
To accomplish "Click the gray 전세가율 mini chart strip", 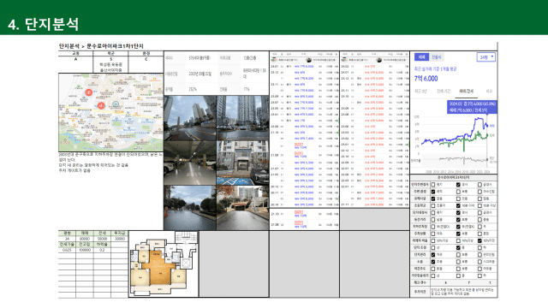I will pos(455,160).
